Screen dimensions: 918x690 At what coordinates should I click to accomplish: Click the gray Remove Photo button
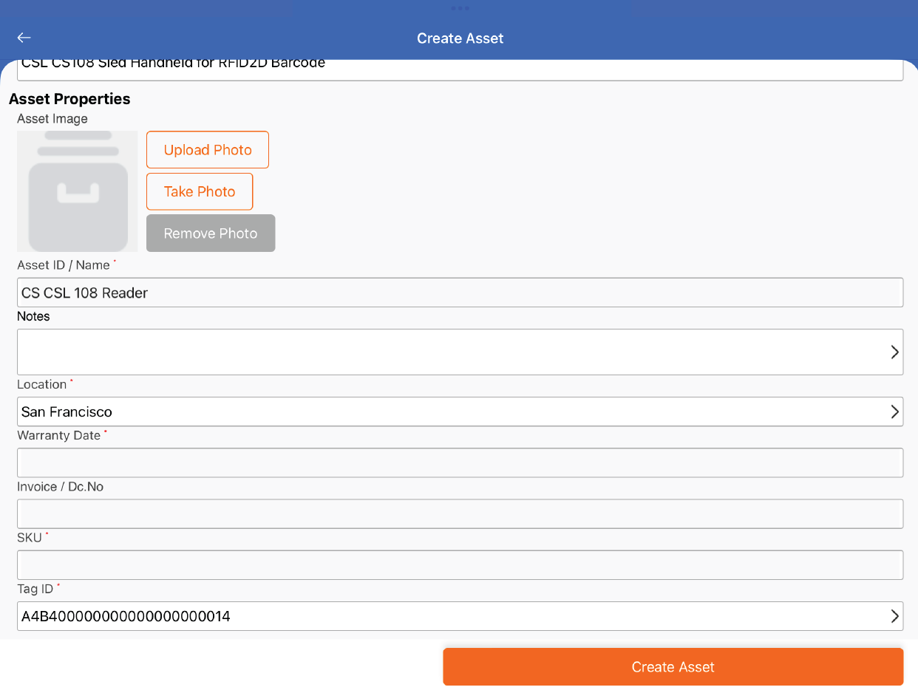[211, 233]
